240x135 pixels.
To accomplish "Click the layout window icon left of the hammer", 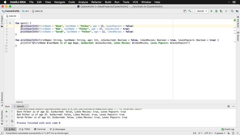I will pos(185,11).
